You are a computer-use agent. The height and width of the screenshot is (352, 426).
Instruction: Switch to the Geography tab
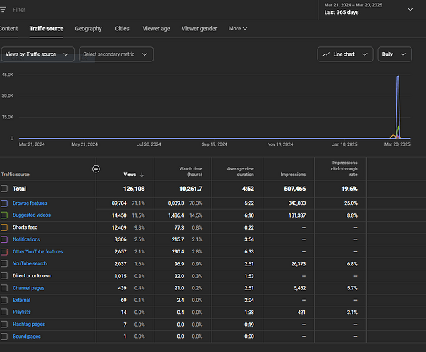tap(88, 29)
